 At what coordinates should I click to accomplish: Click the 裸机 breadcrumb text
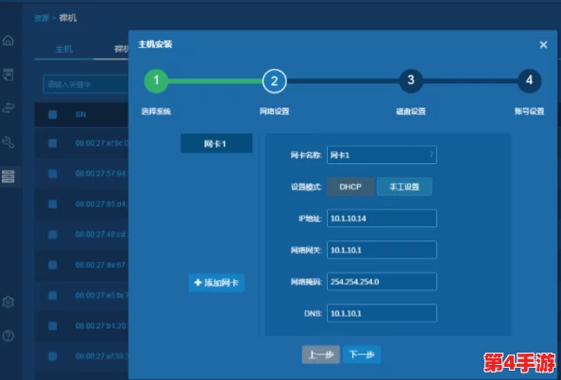(x=68, y=18)
